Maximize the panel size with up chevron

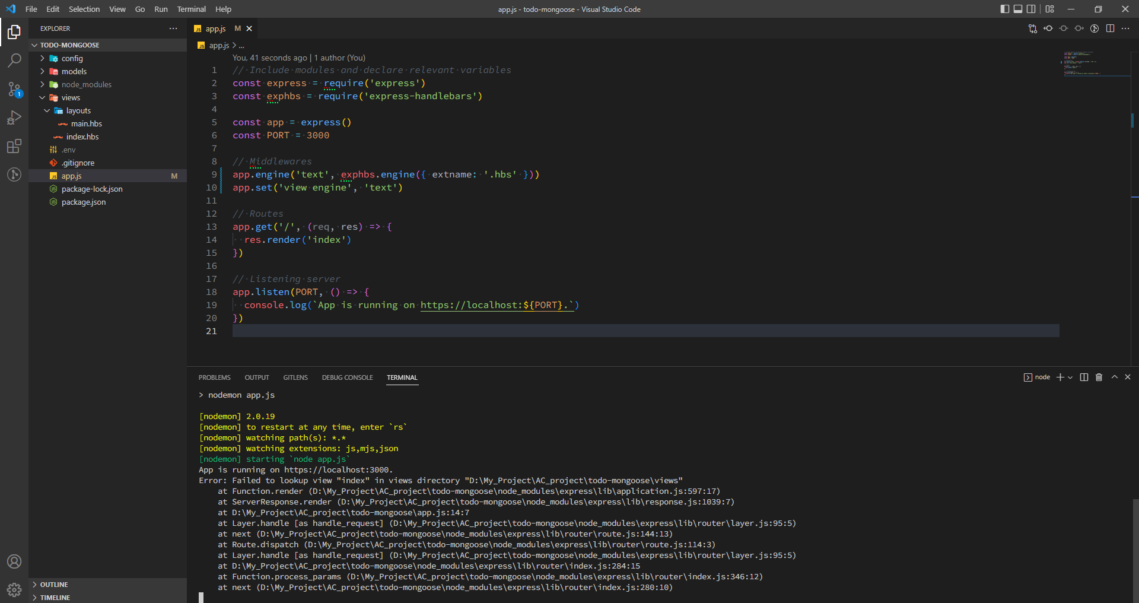point(1114,377)
